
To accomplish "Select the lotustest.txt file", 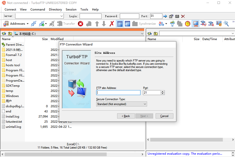I will [12, 122].
